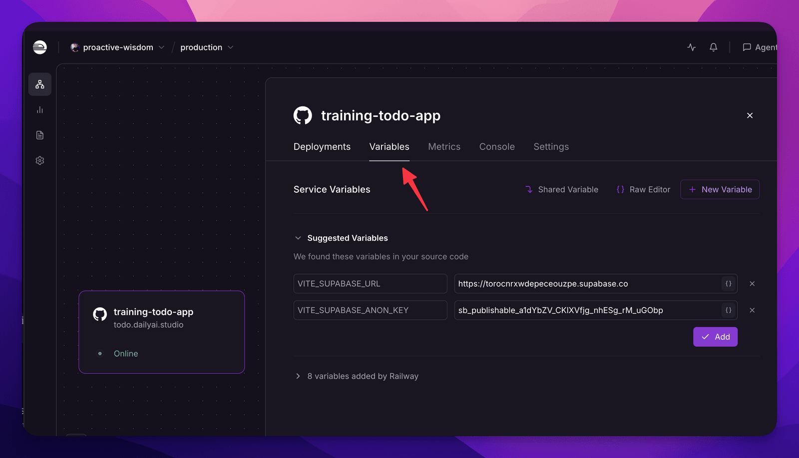Remove the VITE_SUPABASE_URL suggested variable
Viewport: 799px width, 458px height.
[752, 284]
